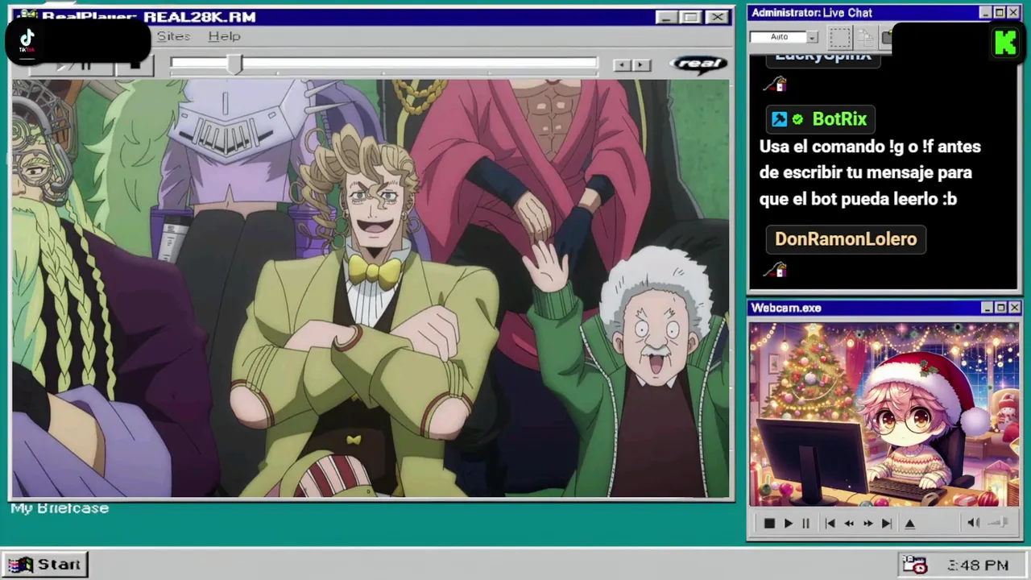Click the DonRamonLolero username in chat

click(x=846, y=239)
